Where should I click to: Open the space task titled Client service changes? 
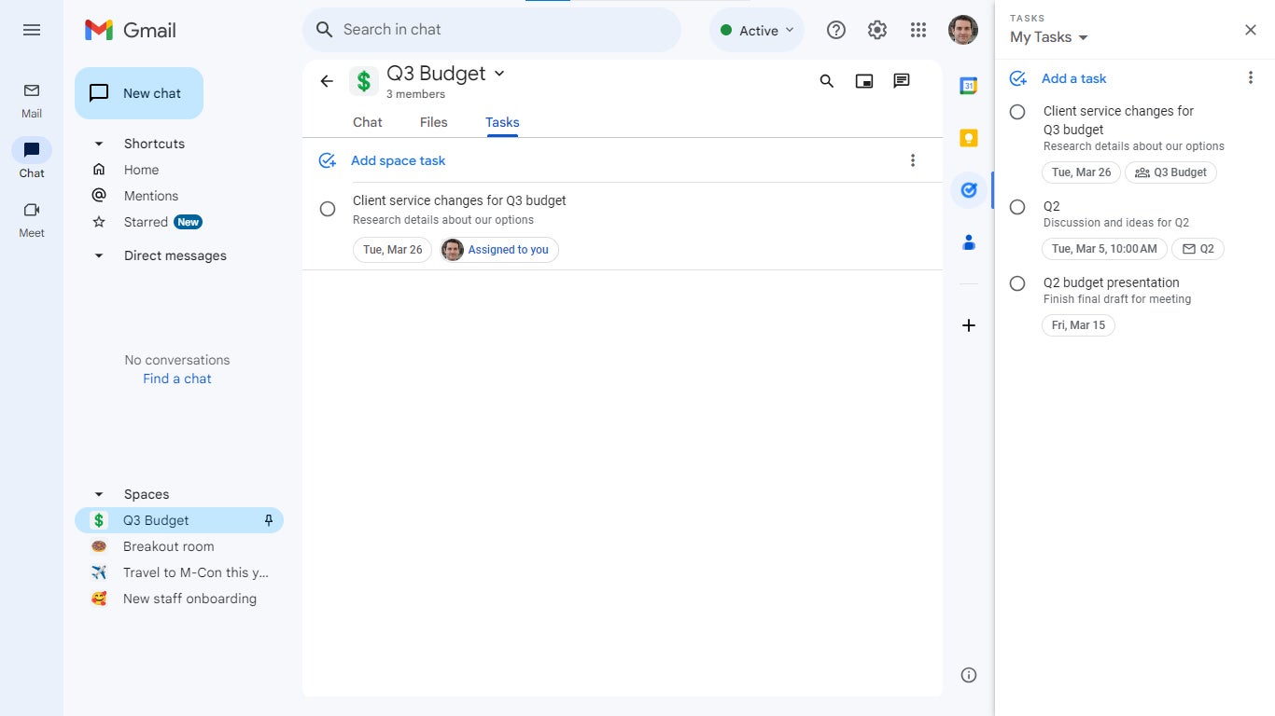(x=459, y=200)
